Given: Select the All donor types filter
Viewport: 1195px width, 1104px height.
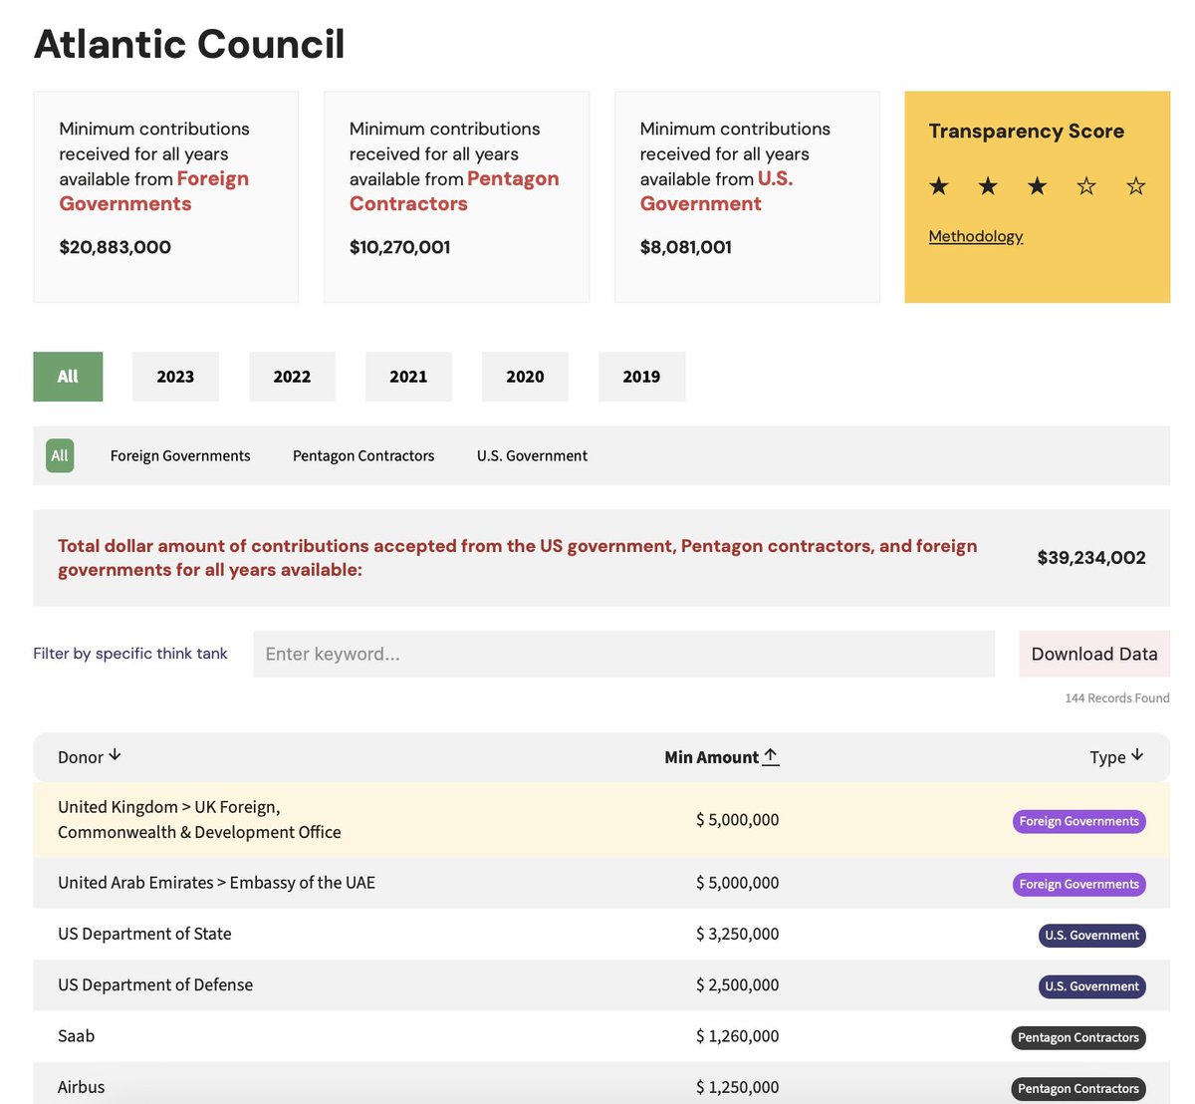Looking at the screenshot, I should coord(60,455).
